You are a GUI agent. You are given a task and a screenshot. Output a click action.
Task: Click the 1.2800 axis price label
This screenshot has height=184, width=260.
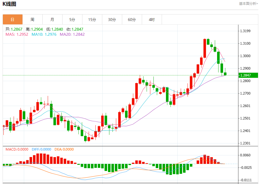click(x=246, y=81)
